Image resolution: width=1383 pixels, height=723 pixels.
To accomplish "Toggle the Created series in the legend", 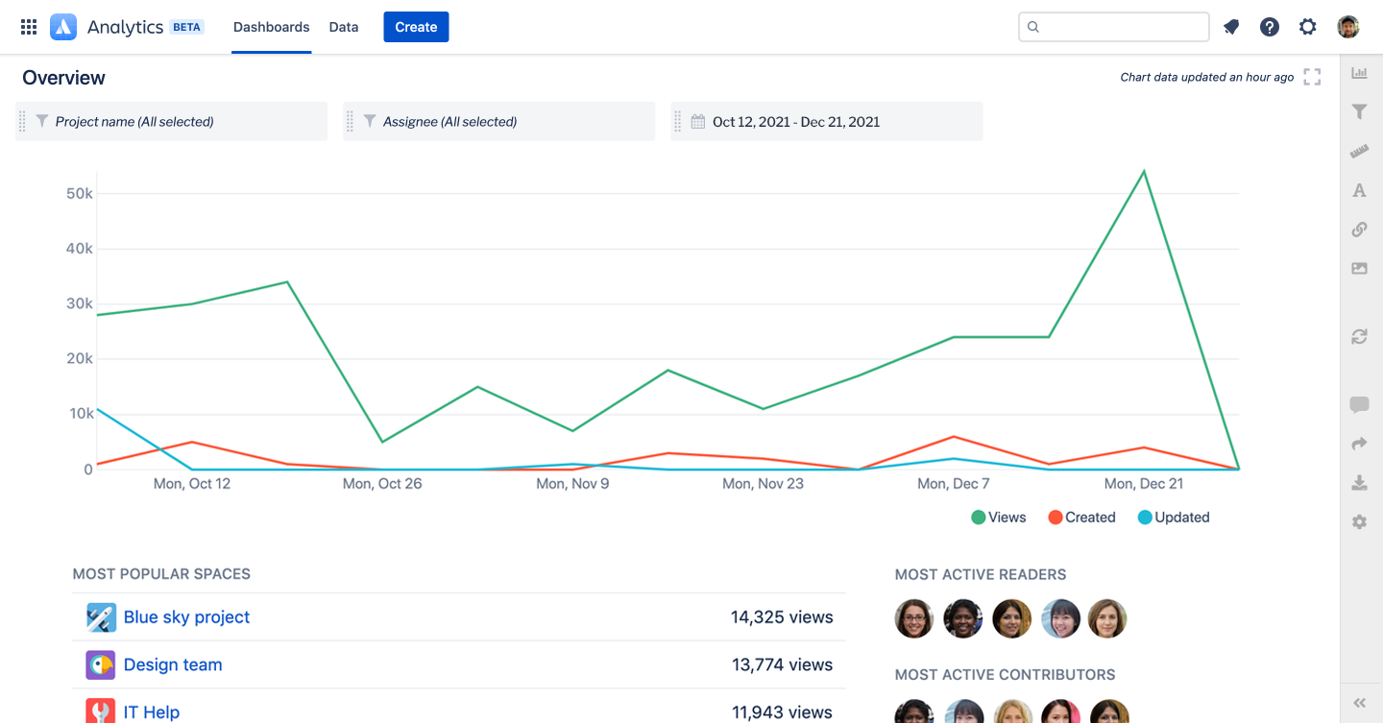I will pos(1081,517).
